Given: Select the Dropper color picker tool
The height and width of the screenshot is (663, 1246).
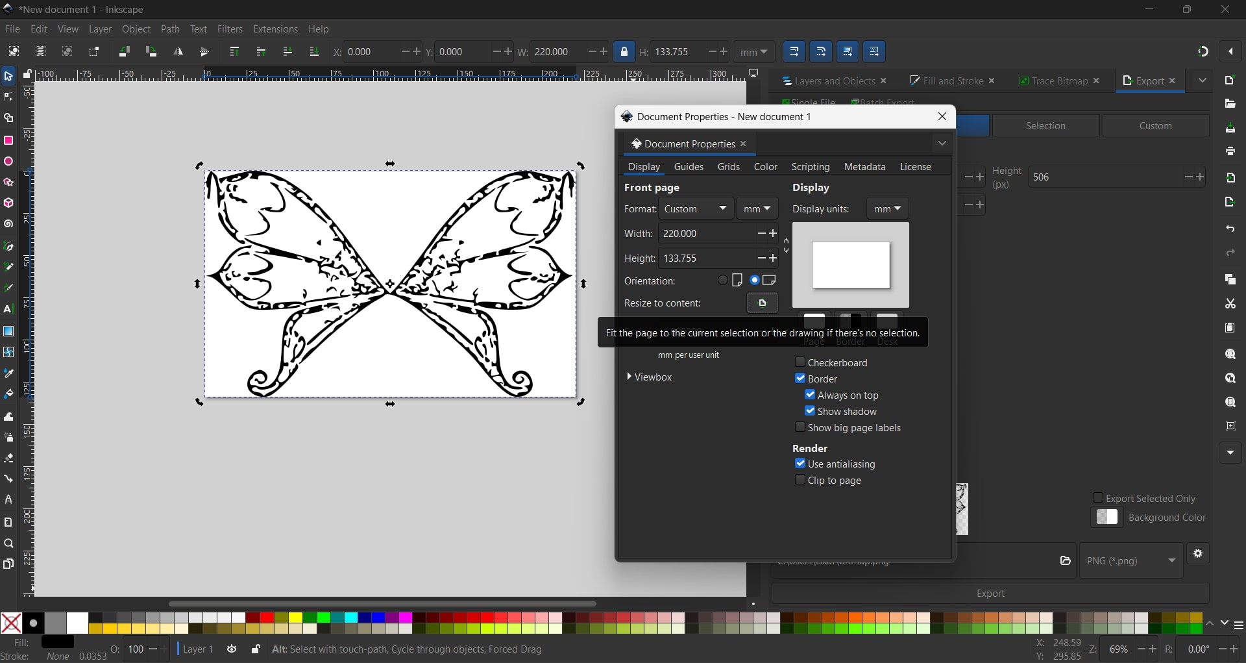Looking at the screenshot, I should (x=8, y=373).
